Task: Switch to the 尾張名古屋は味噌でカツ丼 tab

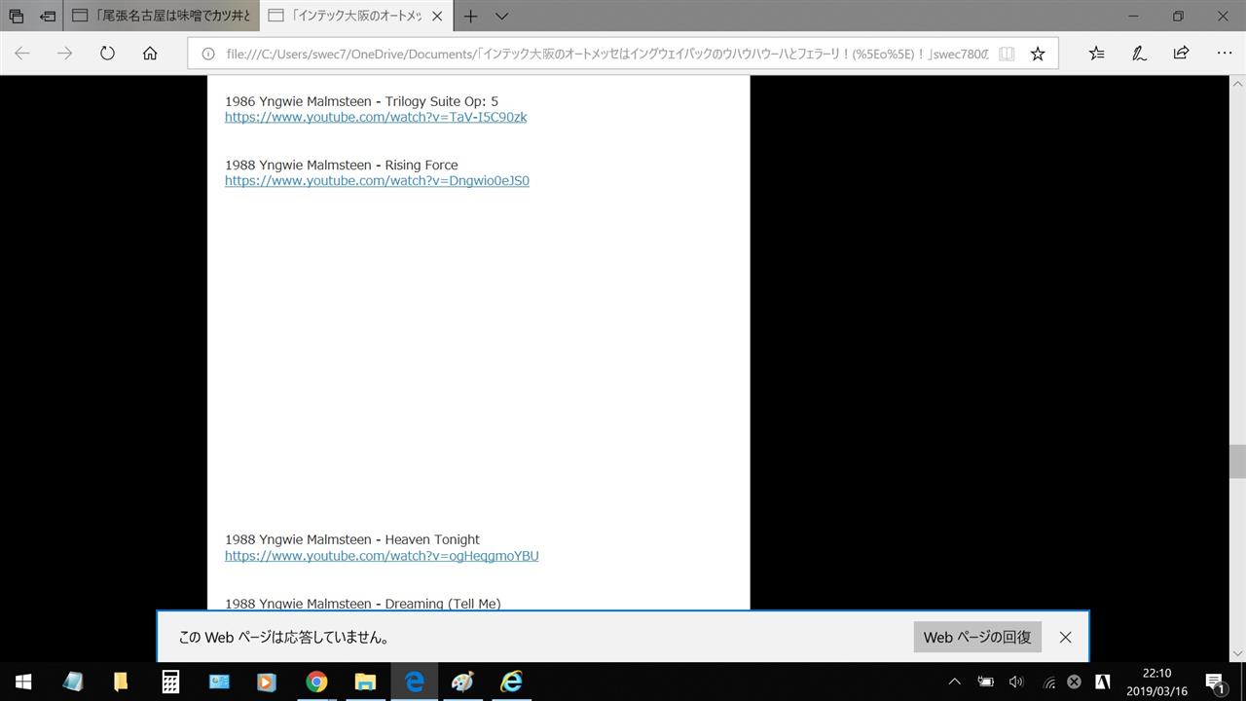Action: (162, 16)
